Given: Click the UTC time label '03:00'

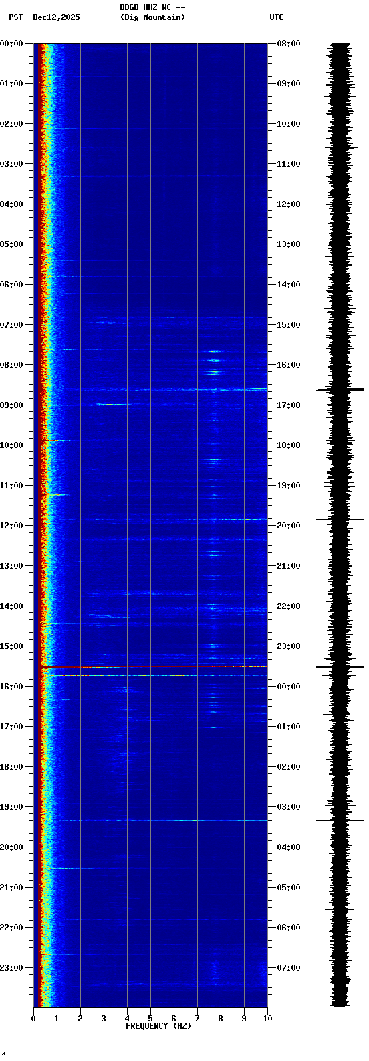Looking at the screenshot, I should (289, 807).
